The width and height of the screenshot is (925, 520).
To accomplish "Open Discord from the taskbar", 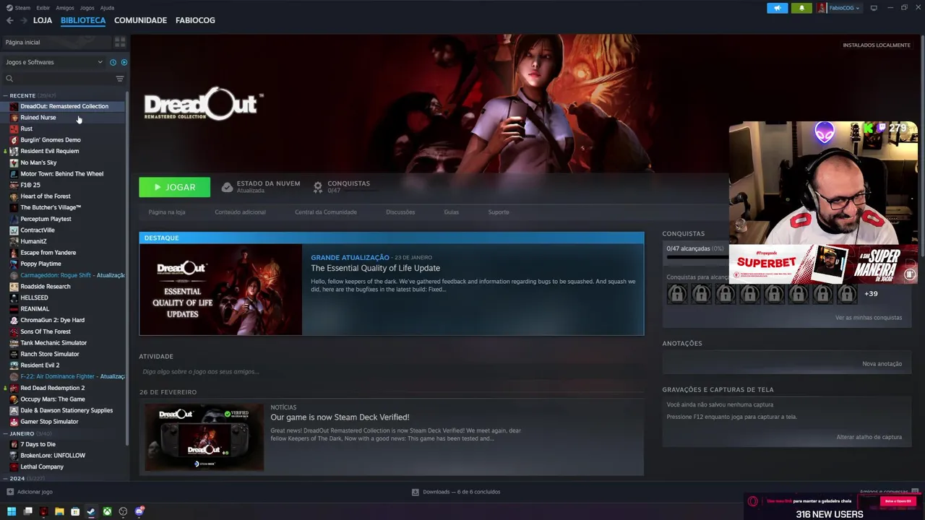I will pyautogui.click(x=139, y=511).
